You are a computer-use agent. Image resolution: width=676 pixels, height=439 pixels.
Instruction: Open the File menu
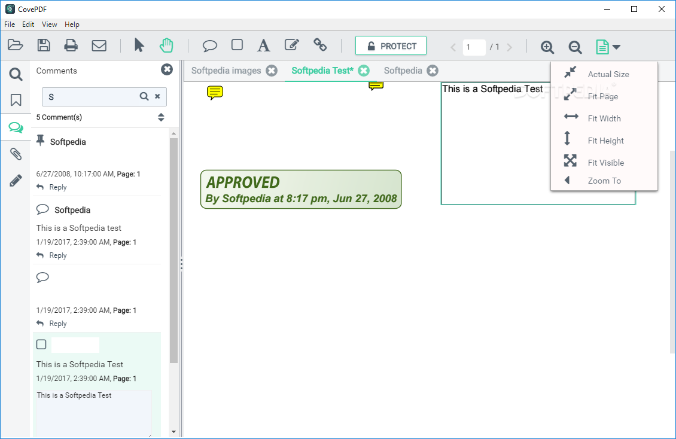tap(10, 25)
